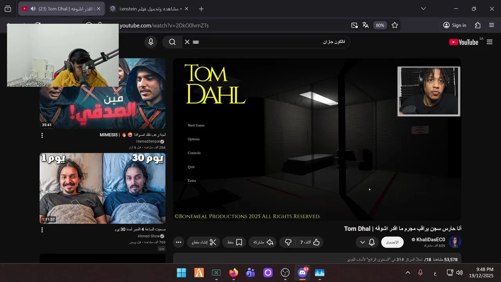Open more actions three-dot button
The height and width of the screenshot is (282, 501).
click(178, 242)
